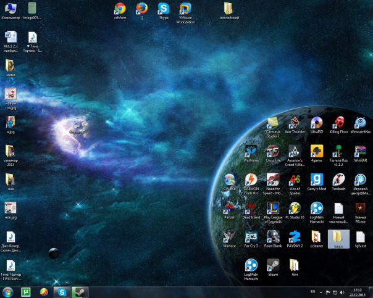Click the UltraISO desktop icon
The image size is (373, 298).
tap(317, 123)
